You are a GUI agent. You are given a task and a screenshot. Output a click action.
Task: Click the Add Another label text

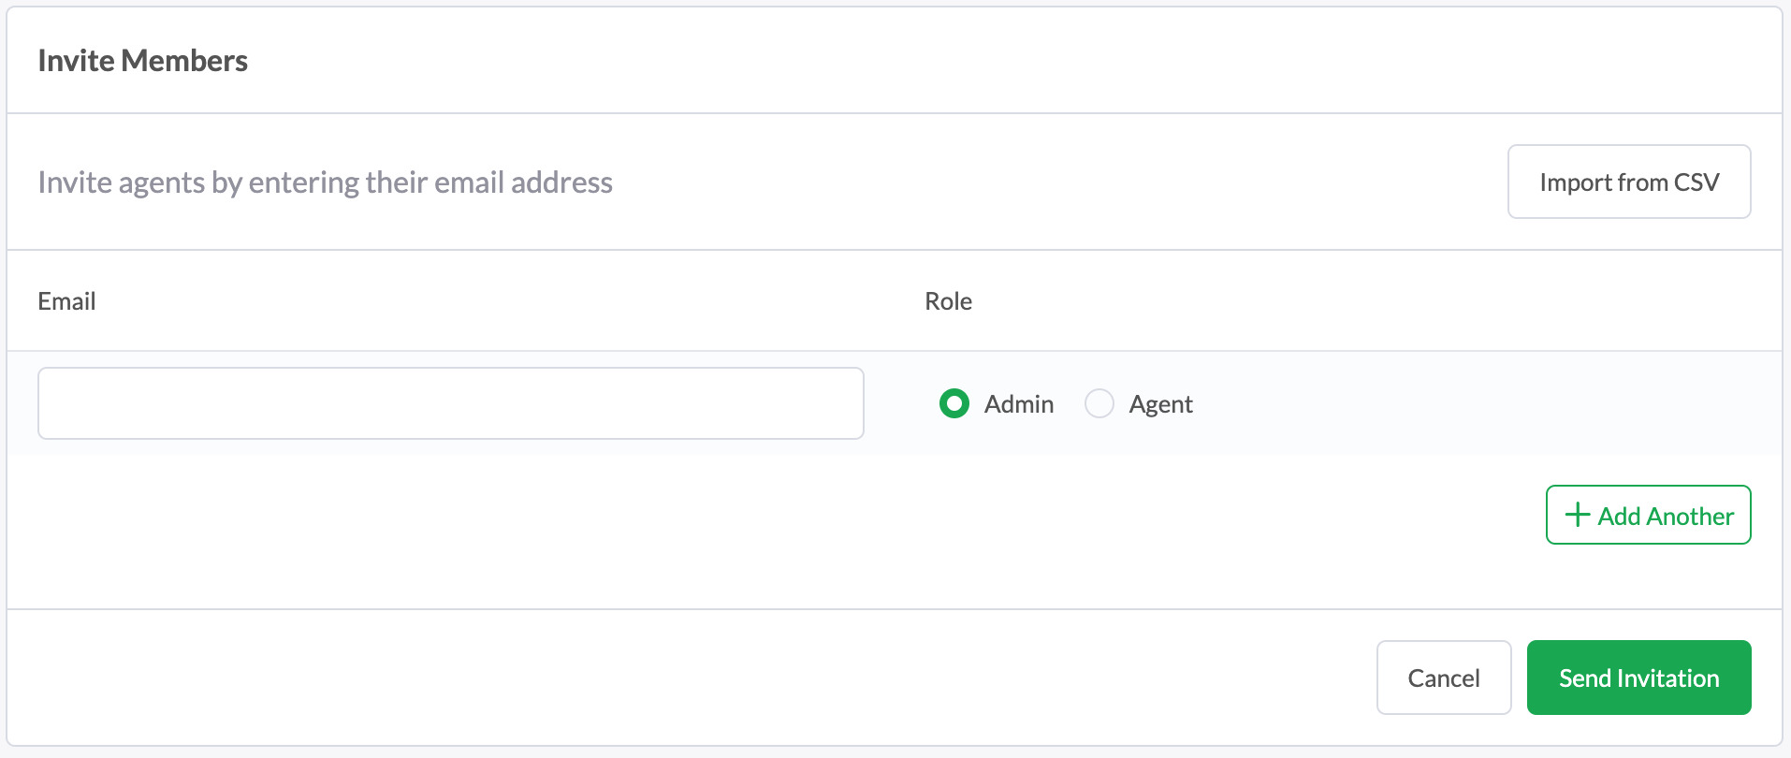1666,516
